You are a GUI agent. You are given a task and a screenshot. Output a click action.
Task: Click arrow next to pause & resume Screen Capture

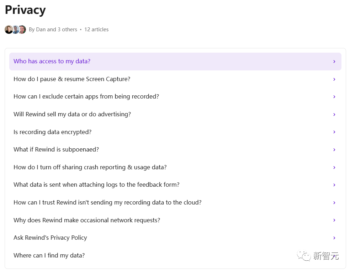(334, 79)
